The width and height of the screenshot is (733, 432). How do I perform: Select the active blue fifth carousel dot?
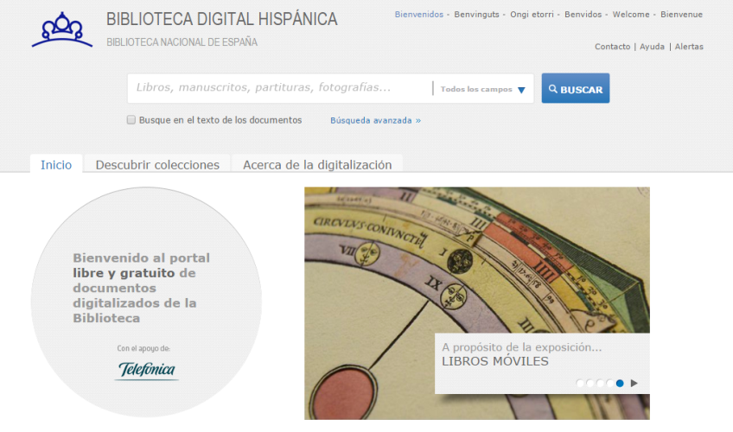620,383
